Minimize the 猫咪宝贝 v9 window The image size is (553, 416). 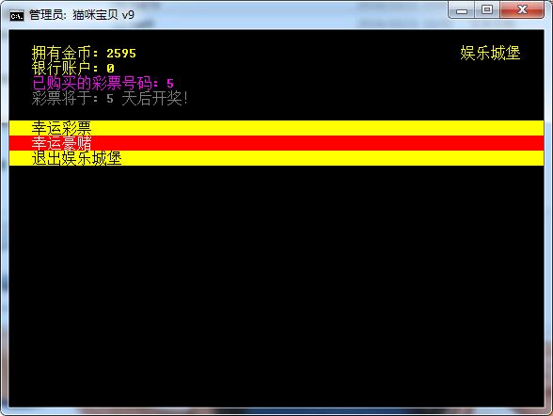click(461, 9)
